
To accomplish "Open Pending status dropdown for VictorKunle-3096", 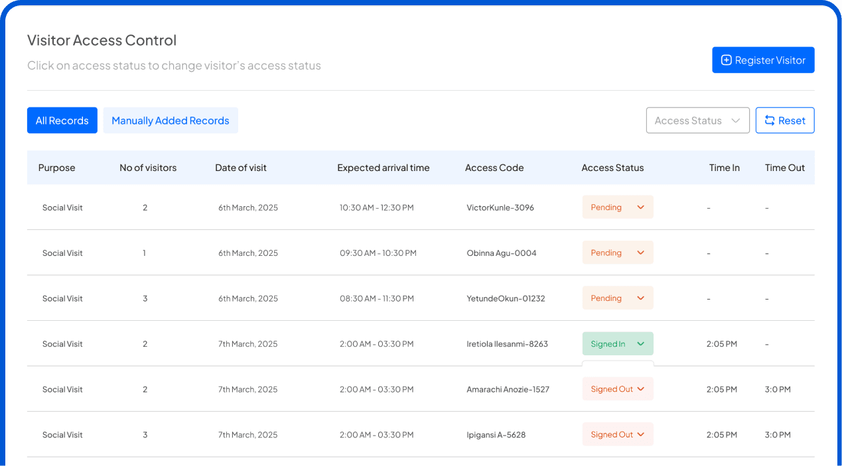I will [617, 207].
